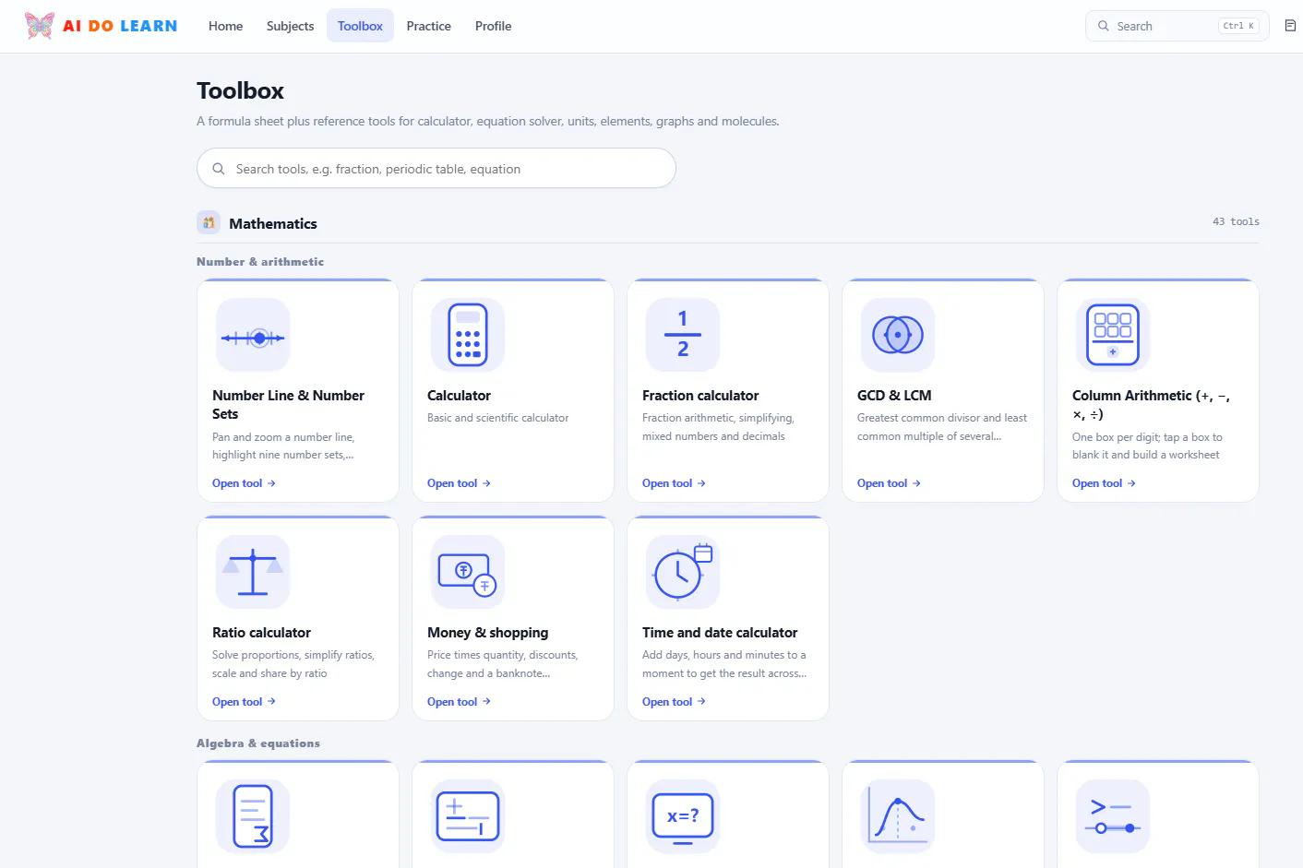This screenshot has height=868, width=1303.
Task: Open tool link for Time and date calculator
Action: coord(674,702)
